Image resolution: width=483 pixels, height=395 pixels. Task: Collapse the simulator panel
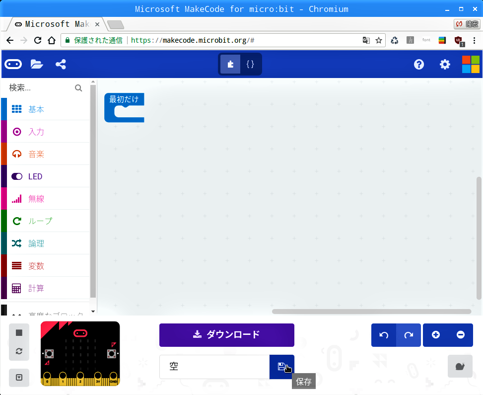click(19, 378)
